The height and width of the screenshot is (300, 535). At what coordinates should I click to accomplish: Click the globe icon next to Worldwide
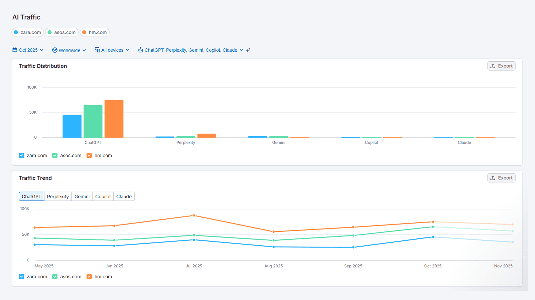[x=55, y=50]
